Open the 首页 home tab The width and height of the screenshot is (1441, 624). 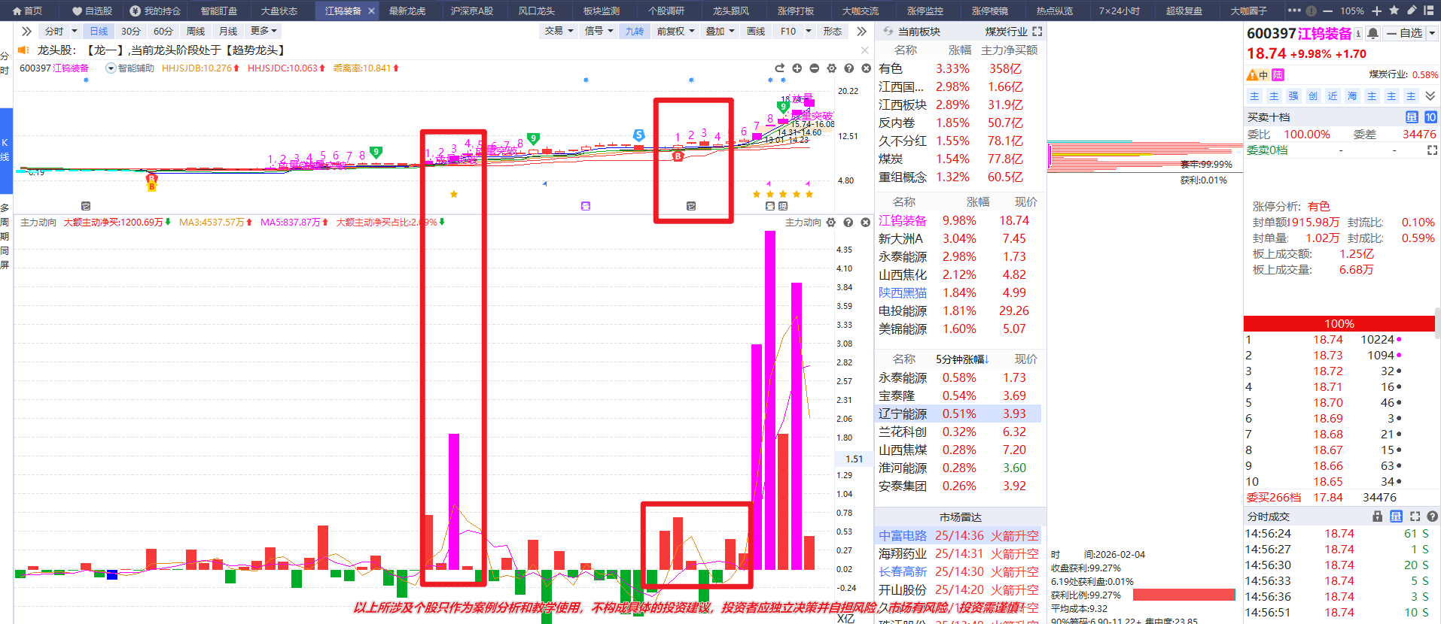(27, 11)
